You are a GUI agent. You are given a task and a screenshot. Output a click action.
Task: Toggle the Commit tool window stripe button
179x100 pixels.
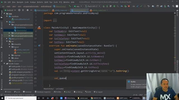(x=1, y=25)
